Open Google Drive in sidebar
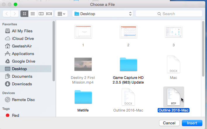Image resolution: width=207 pixels, height=129 pixels. 26,61
